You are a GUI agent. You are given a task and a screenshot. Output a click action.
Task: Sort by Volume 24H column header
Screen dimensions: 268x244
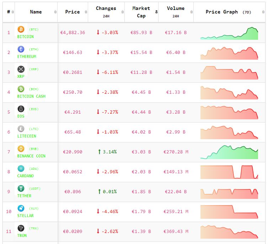(176, 12)
